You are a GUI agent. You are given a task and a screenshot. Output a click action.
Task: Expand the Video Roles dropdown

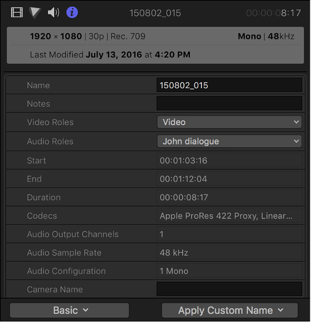(x=229, y=122)
